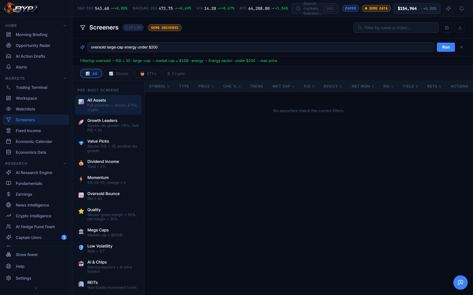This screenshot has height=295, width=473.
Task: Sort the table by SYMBOL column
Action: 159,86
